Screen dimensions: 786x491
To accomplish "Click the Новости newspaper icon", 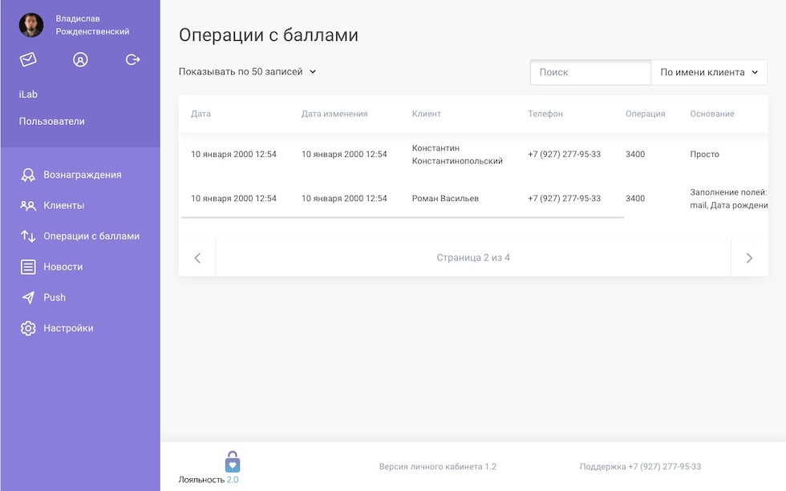I will click(28, 267).
